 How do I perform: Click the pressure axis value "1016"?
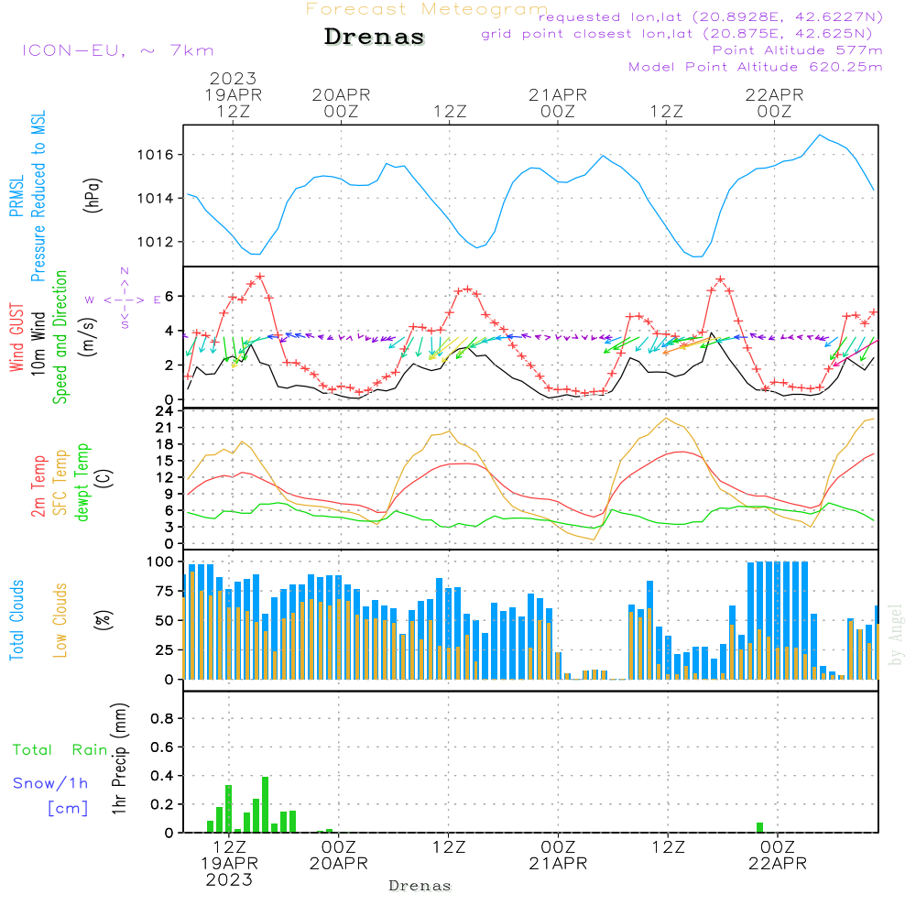(x=156, y=155)
